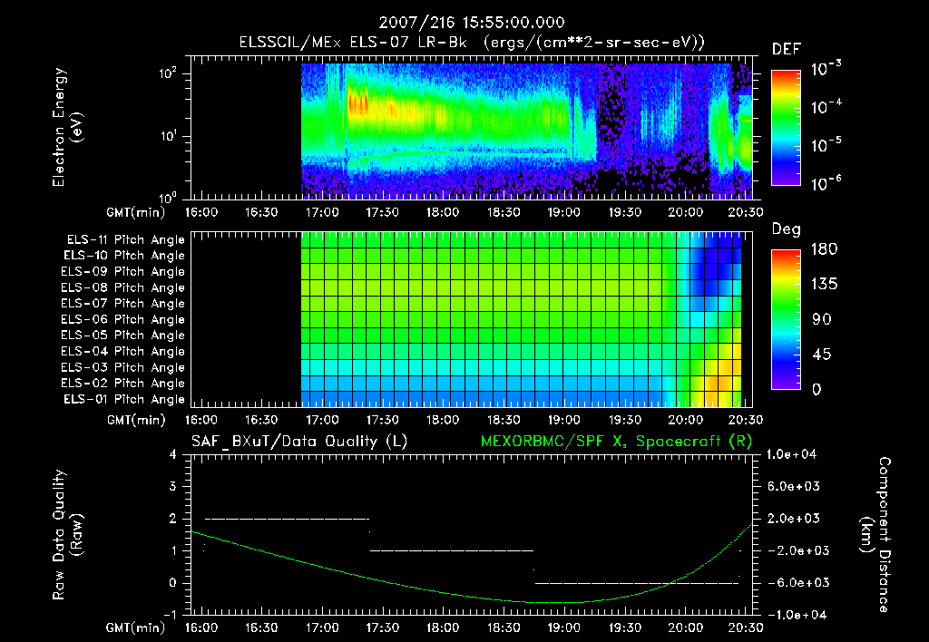Select the ELS-01 Pitch Angle row label

(124, 399)
